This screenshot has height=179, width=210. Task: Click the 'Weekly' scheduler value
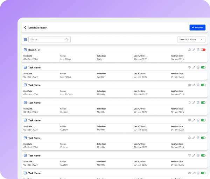(x=100, y=77)
